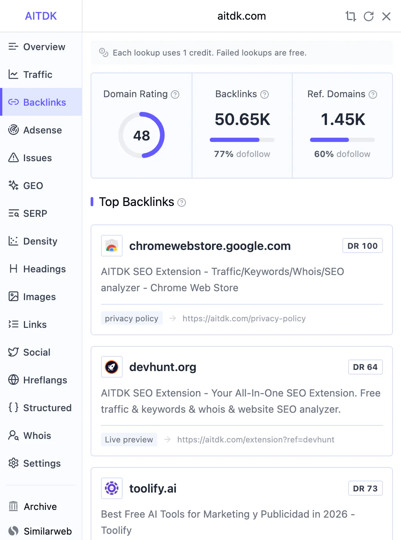
Task: Click the toolify.ai favicon thumbnail
Action: click(112, 488)
